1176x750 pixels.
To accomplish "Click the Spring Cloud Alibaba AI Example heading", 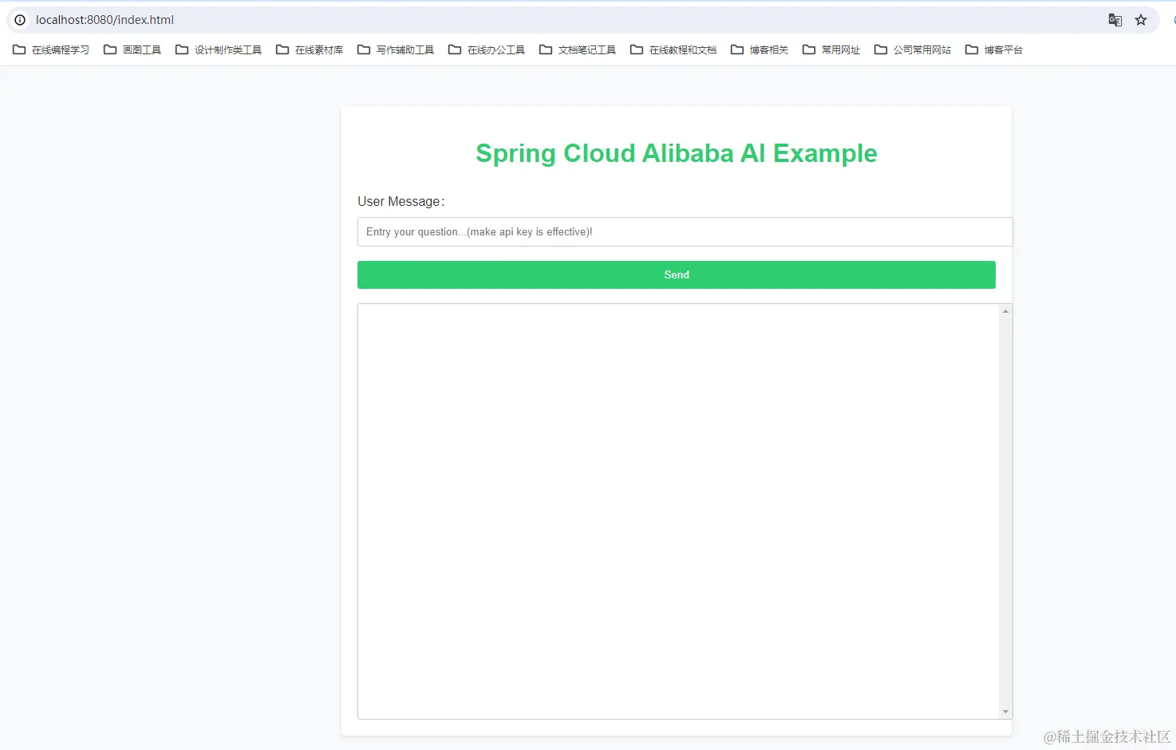I will pyautogui.click(x=676, y=152).
